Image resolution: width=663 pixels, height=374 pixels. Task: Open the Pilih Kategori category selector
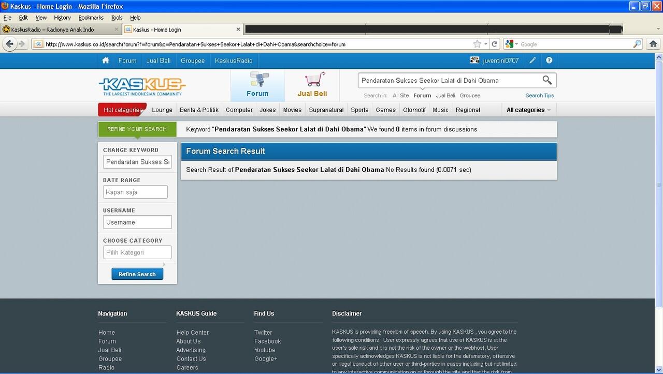[x=137, y=252]
